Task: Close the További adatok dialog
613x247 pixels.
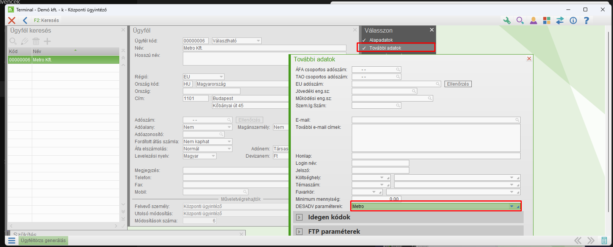Action: point(529,59)
